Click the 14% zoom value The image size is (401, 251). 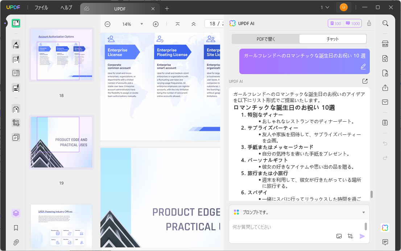coord(127,24)
